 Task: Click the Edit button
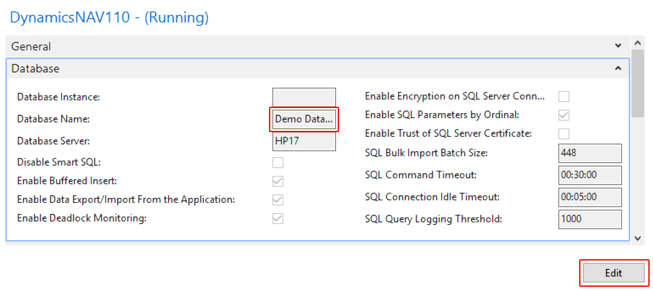coord(614,273)
